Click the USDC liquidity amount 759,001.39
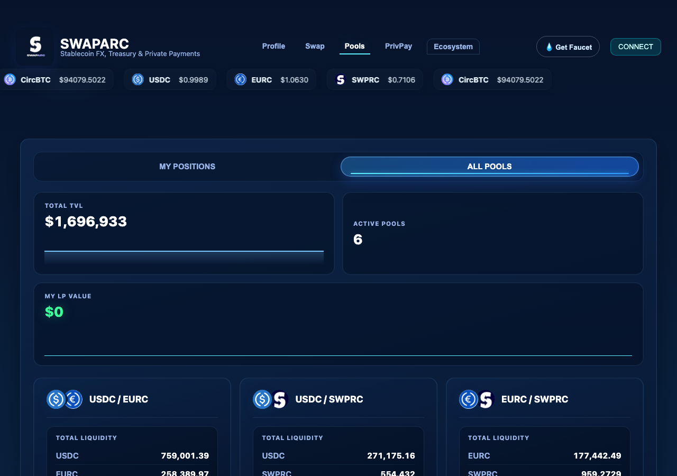Viewport: 677px width, 476px height. (x=185, y=456)
